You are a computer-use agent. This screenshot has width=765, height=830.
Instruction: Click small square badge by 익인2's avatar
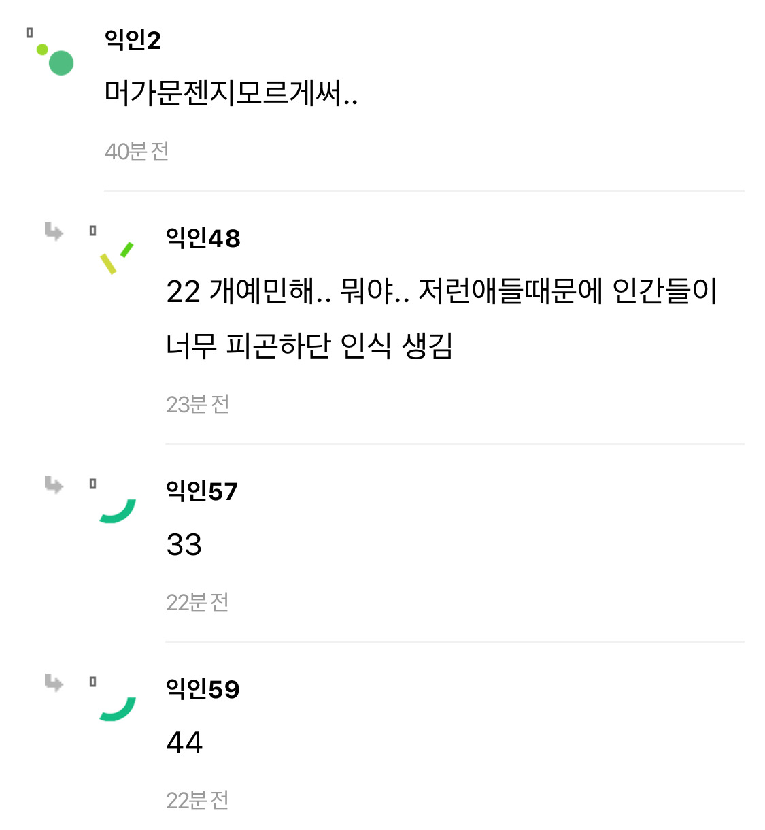(29, 33)
